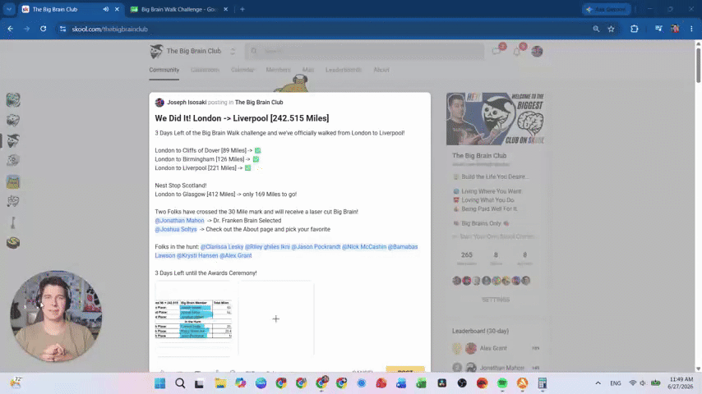Switch to the Community tab
This screenshot has height=394, width=702.
164,70
